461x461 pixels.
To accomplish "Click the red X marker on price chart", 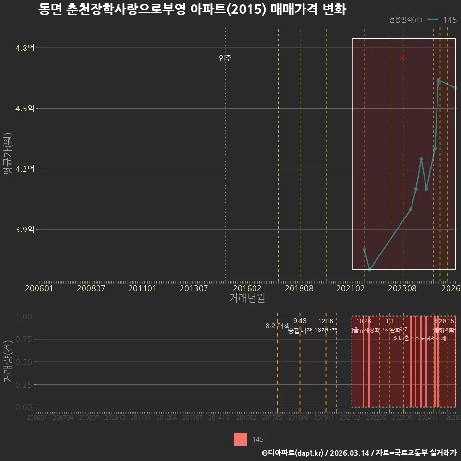I will click(402, 58).
